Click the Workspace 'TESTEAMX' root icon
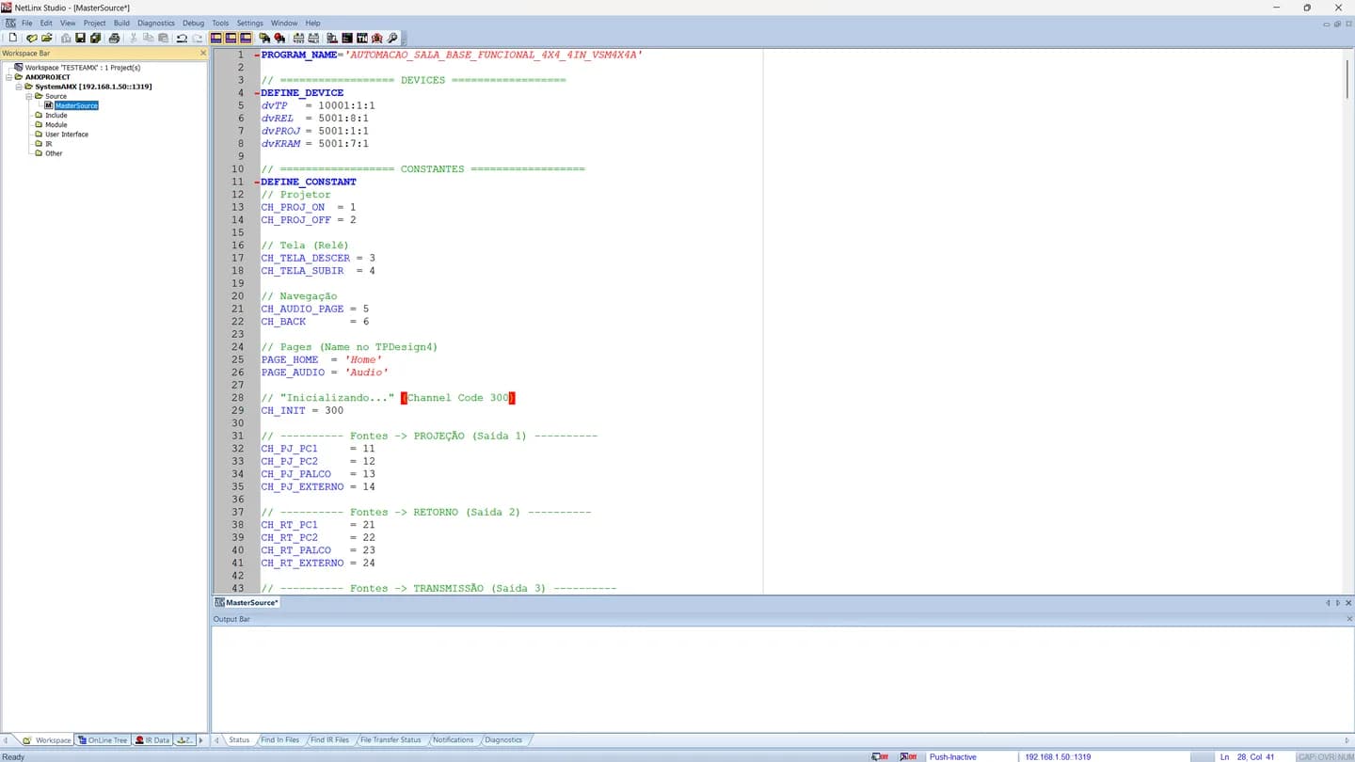The width and height of the screenshot is (1355, 762). coord(18,68)
